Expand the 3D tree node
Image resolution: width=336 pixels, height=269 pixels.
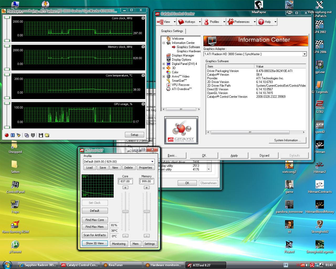[x=164, y=68]
